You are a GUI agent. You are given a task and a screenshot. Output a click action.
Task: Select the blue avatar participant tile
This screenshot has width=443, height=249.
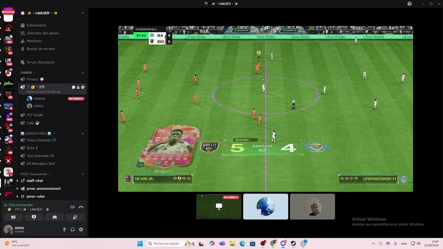pyautogui.click(x=265, y=206)
